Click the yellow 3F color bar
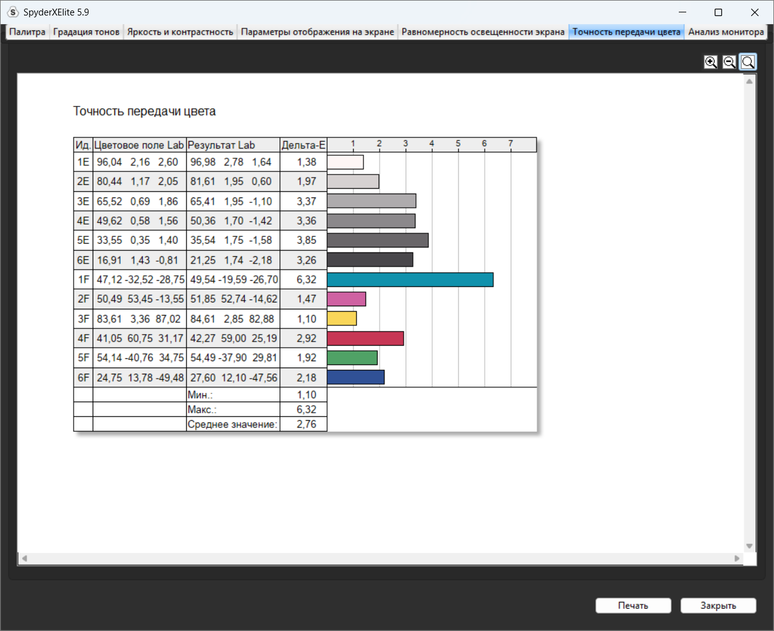Screen dimensions: 774x631 click(342, 319)
